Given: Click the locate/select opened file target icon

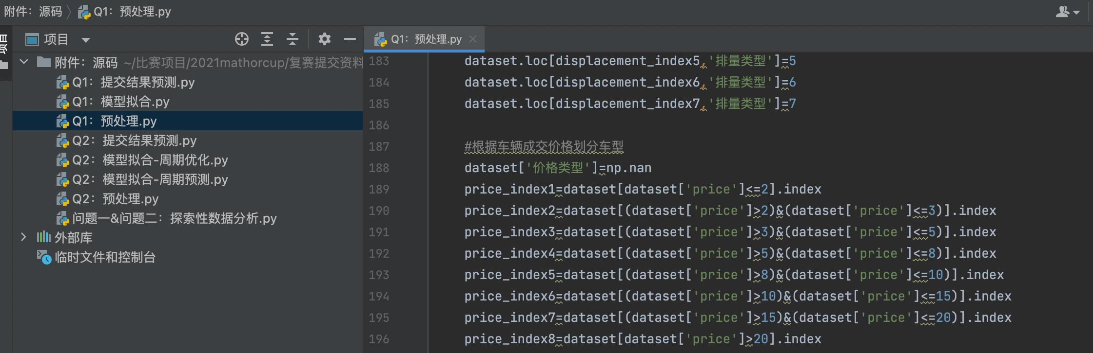Looking at the screenshot, I should (x=241, y=39).
